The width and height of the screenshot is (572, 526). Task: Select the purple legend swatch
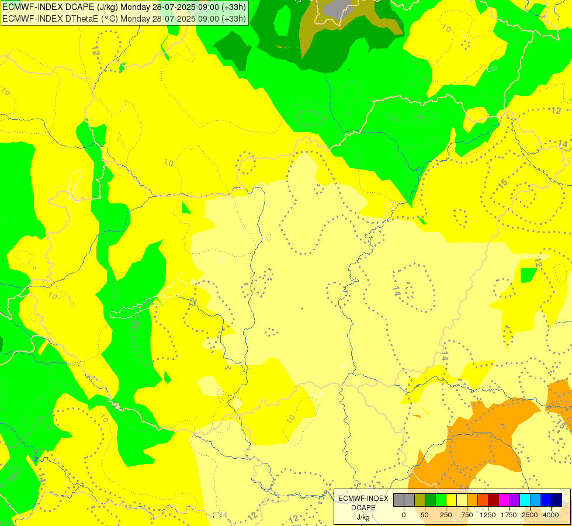point(514,500)
